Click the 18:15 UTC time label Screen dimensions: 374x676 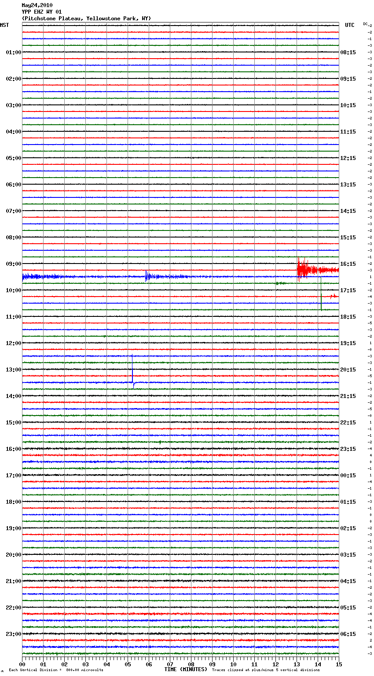click(x=348, y=317)
